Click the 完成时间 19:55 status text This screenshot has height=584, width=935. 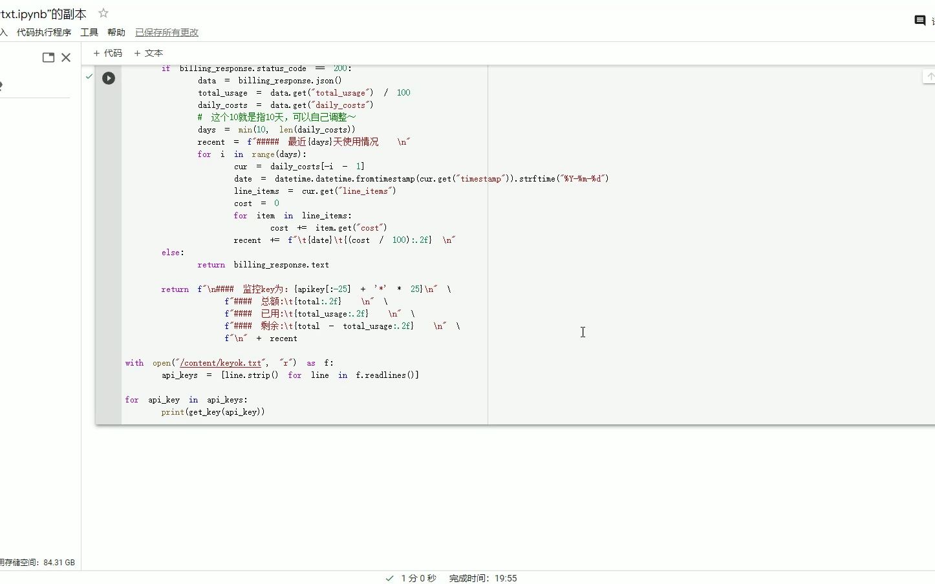click(482, 578)
